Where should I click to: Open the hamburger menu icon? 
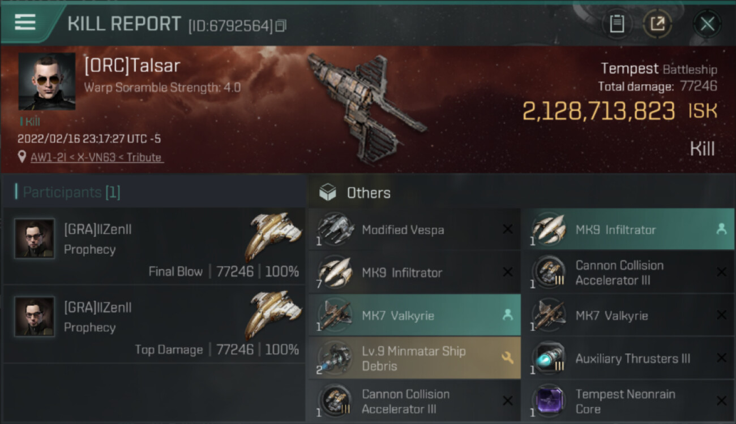25,22
